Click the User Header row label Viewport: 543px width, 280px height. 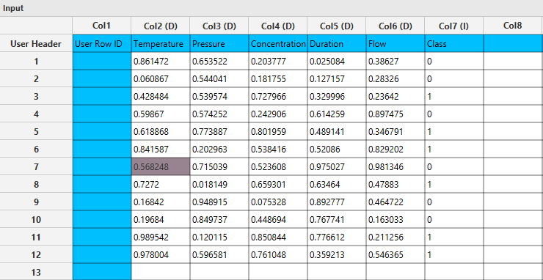click(x=36, y=43)
